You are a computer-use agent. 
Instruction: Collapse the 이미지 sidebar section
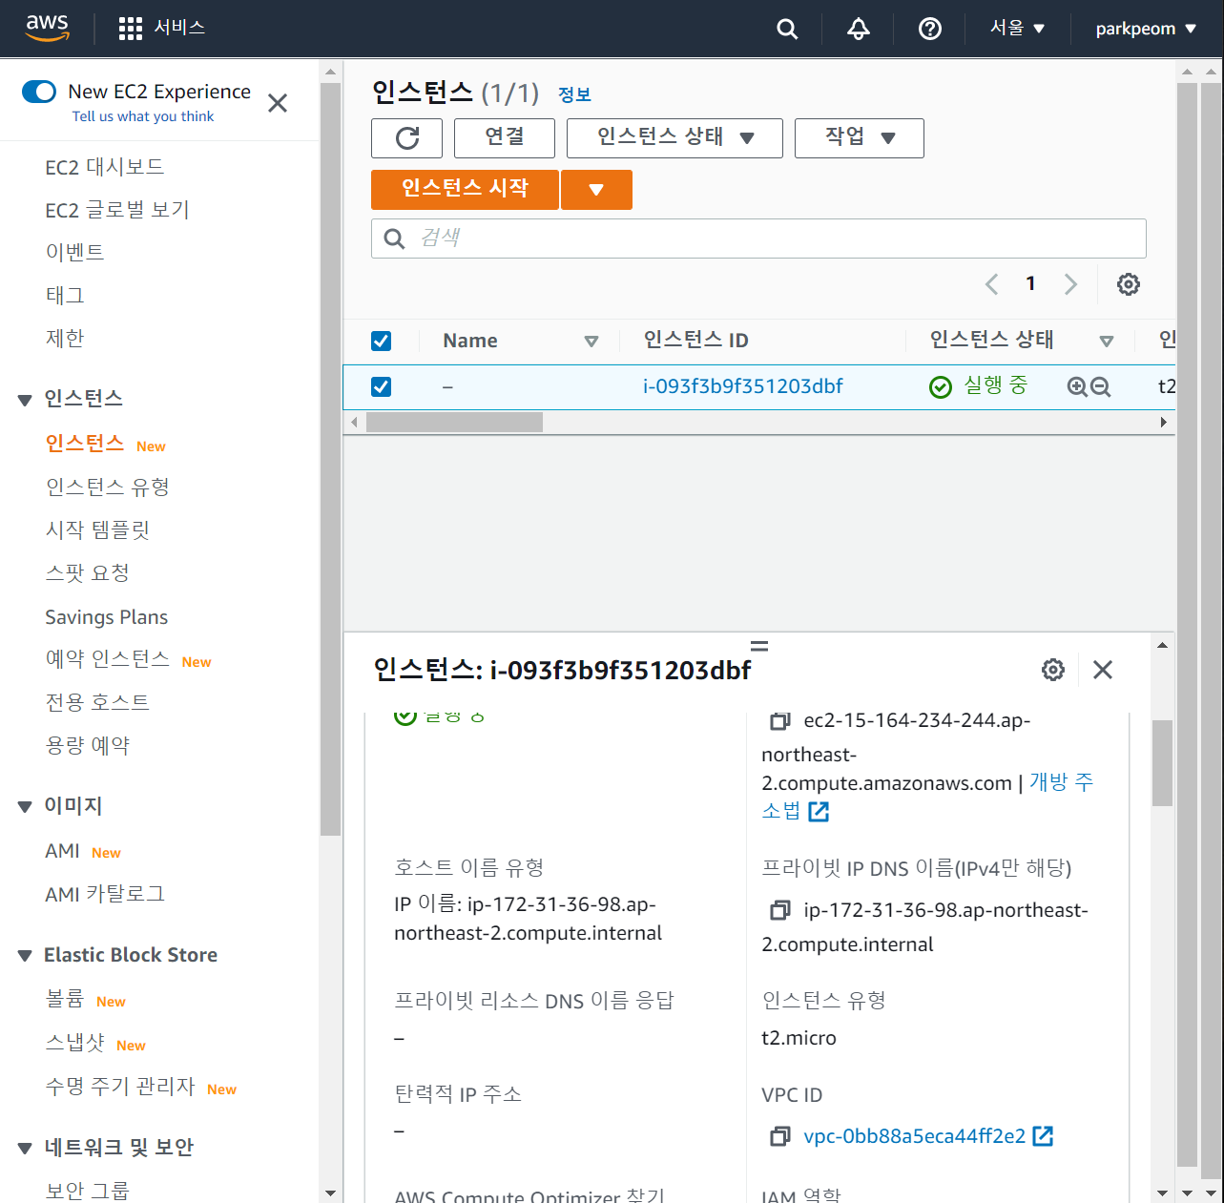25,807
